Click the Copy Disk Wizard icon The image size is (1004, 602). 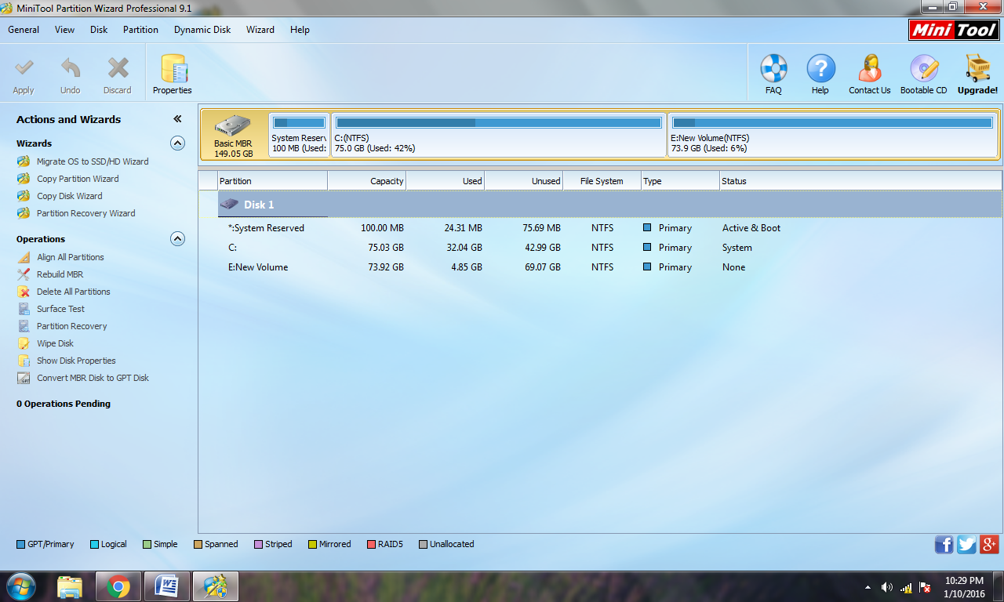click(24, 196)
